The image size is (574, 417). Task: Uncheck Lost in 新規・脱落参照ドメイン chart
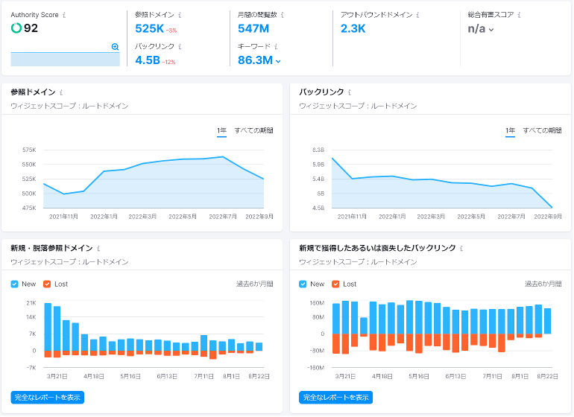point(47,284)
